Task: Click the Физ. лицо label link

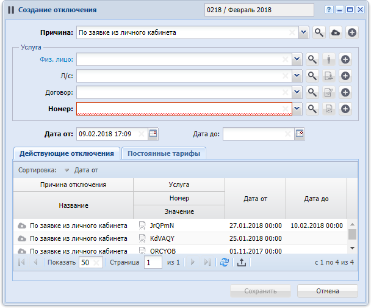Action: click(x=56, y=59)
